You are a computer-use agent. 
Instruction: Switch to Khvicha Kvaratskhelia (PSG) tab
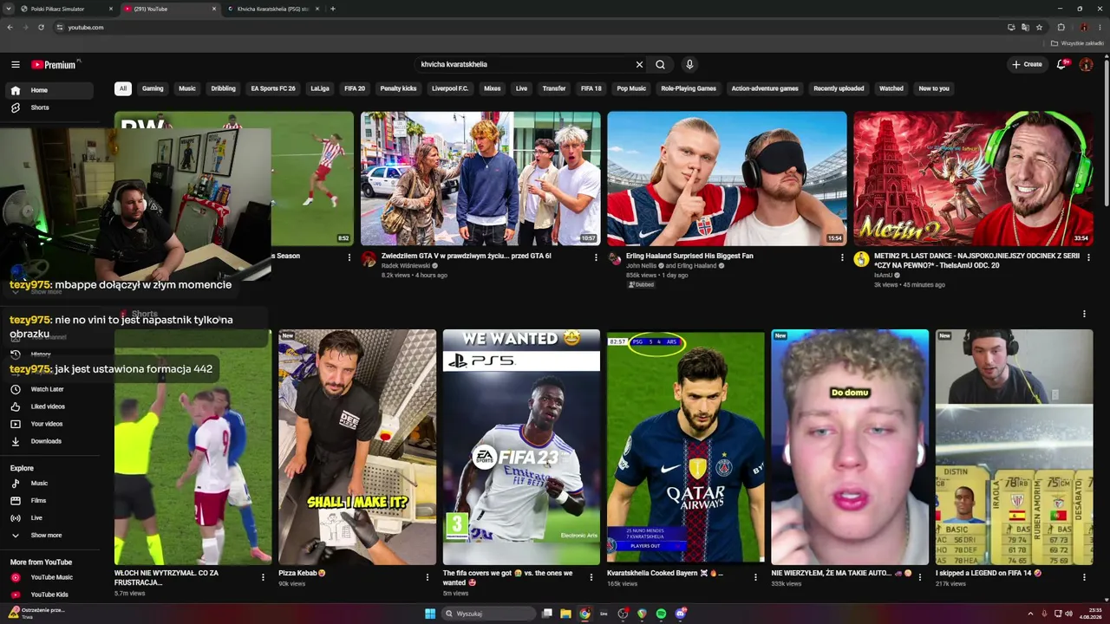coord(271,9)
